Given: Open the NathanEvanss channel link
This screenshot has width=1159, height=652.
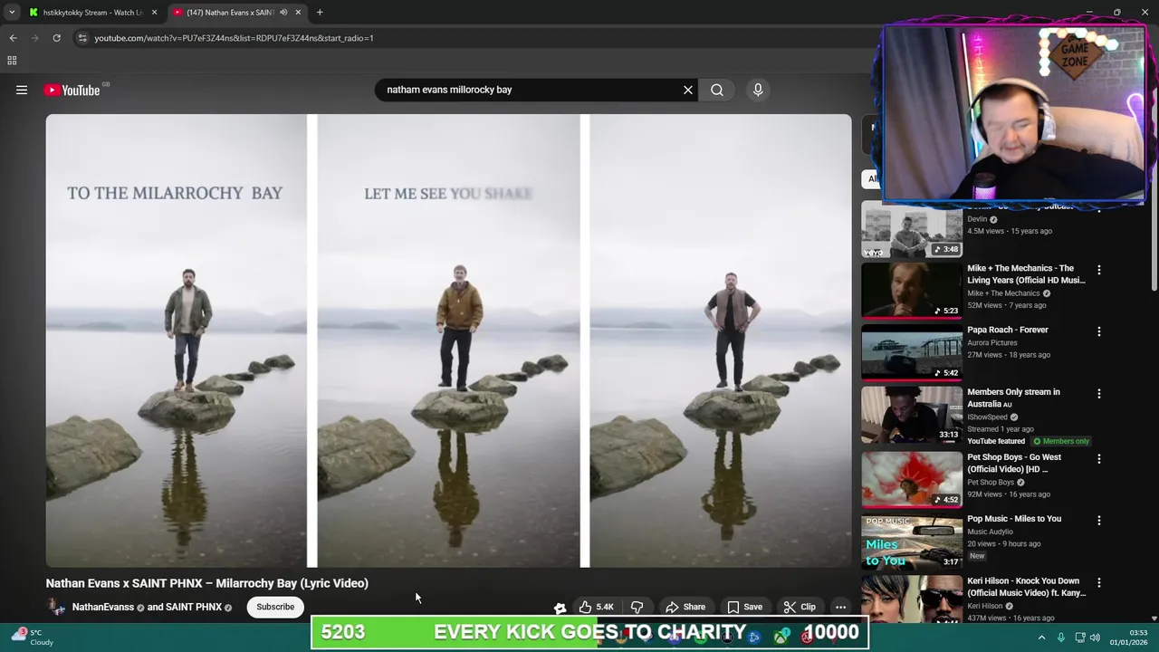Looking at the screenshot, I should click(103, 607).
